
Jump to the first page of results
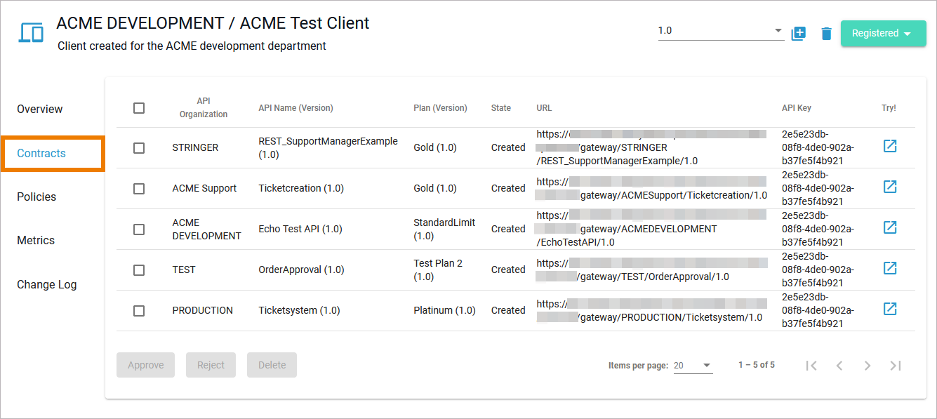[x=811, y=365]
